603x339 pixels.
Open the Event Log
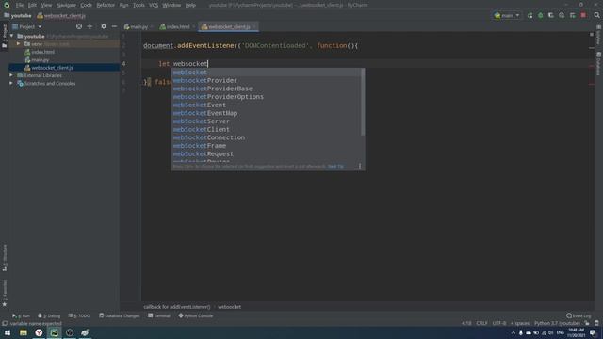(579, 315)
